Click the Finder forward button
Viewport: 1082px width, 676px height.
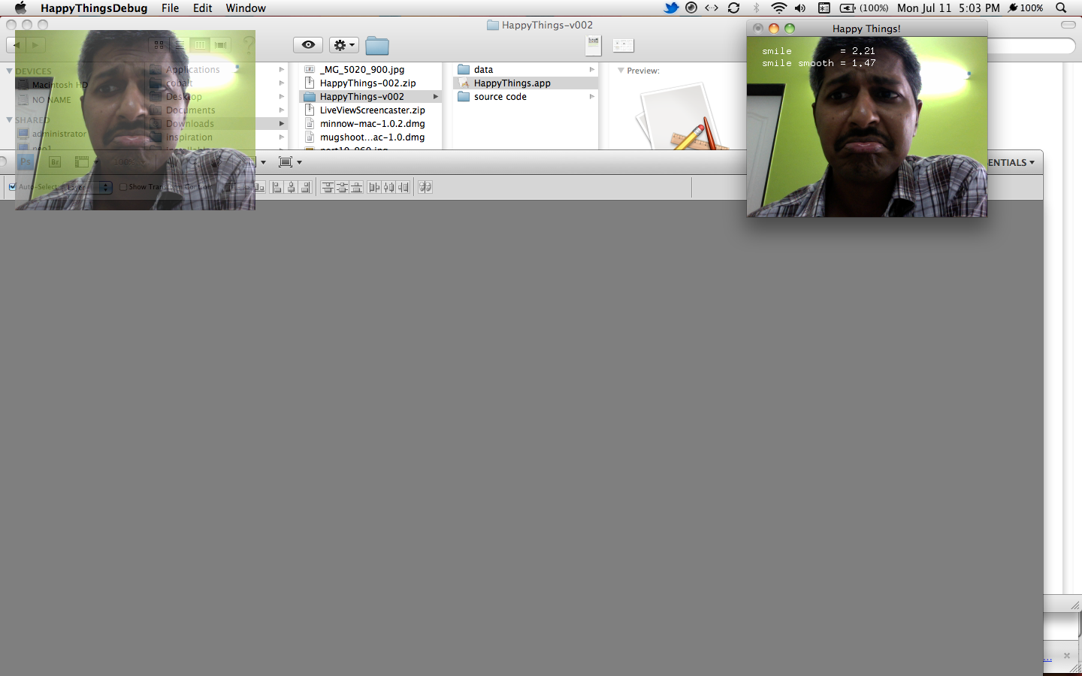click(x=36, y=46)
